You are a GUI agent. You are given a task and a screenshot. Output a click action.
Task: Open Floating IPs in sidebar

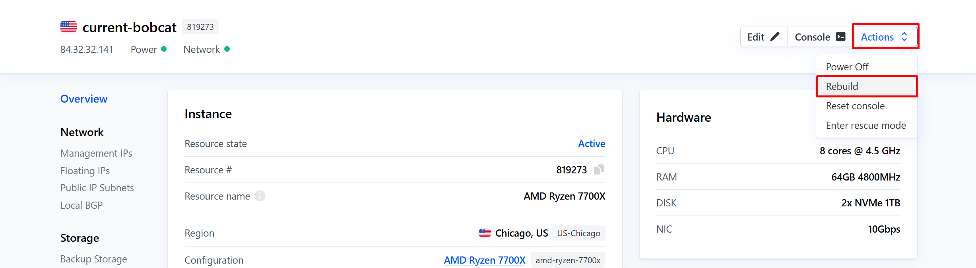pos(85,171)
